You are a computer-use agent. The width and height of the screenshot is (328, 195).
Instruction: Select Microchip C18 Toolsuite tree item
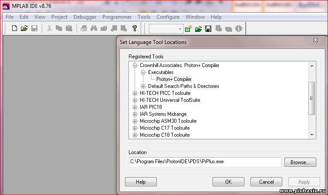point(165,135)
